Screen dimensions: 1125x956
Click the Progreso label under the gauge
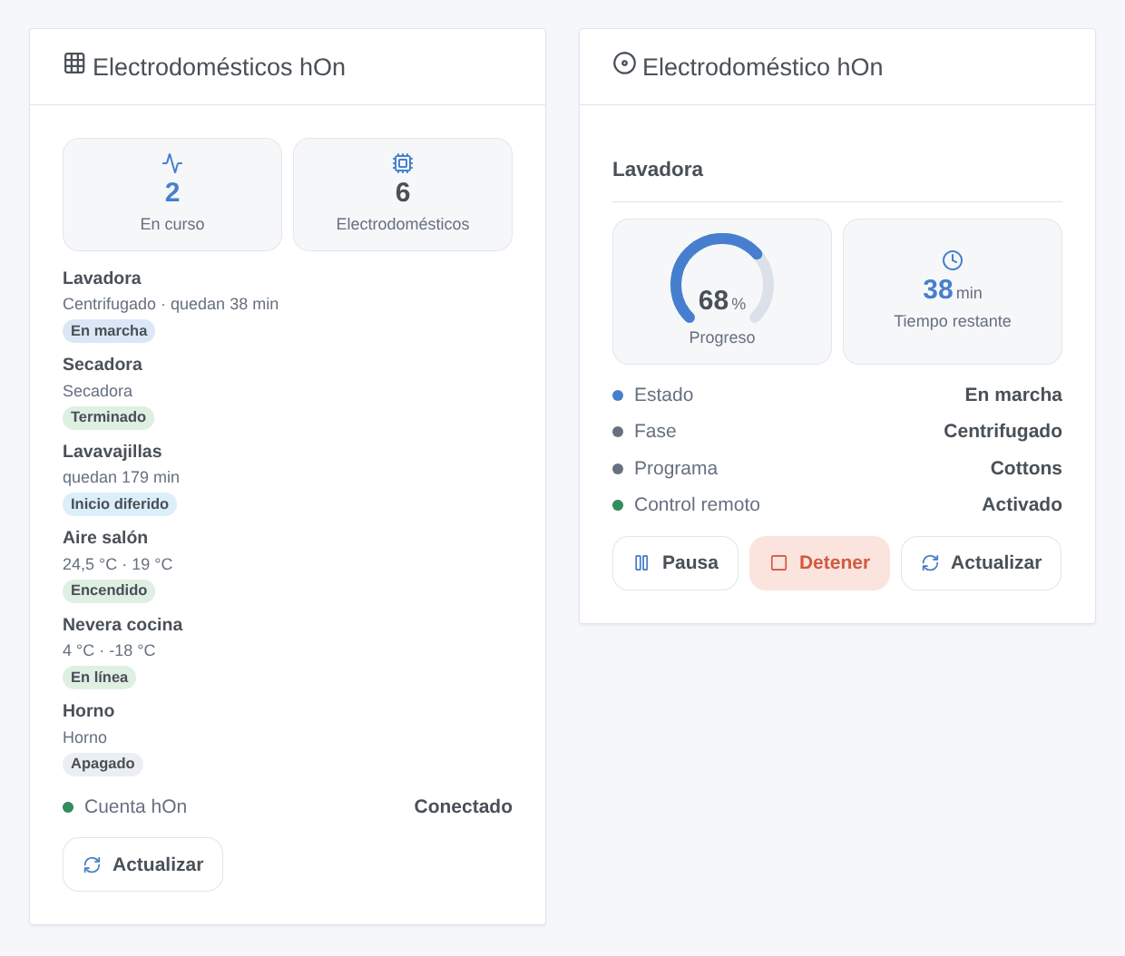click(x=722, y=338)
